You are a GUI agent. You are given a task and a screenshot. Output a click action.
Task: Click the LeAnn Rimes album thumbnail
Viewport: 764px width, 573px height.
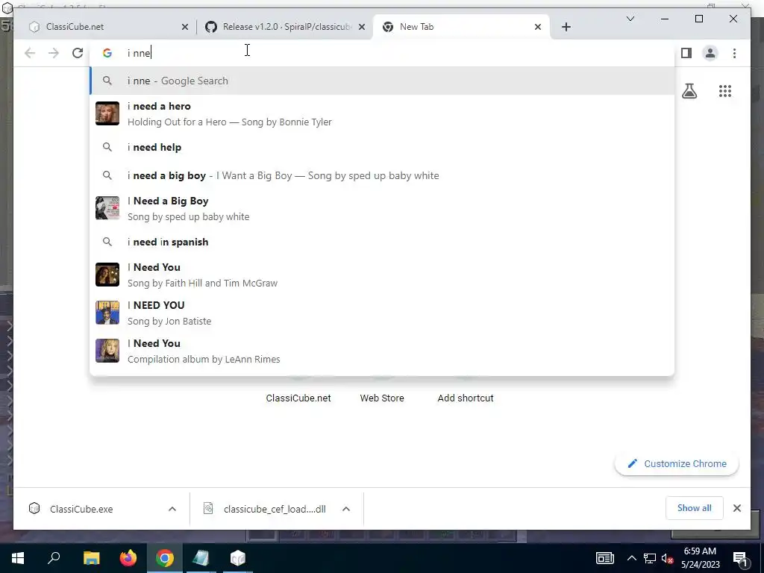107,351
